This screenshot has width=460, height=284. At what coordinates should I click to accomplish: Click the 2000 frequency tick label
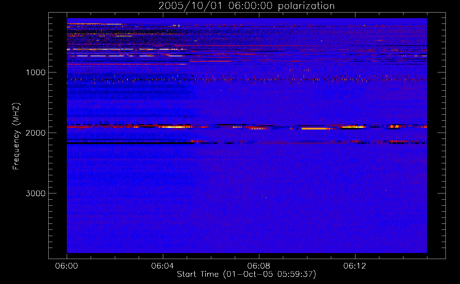pos(36,133)
